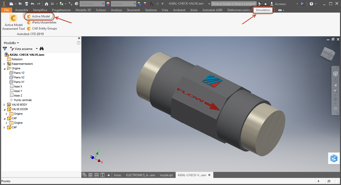
Task: Activate the Zoom magnifier tool
Action: 335,91
